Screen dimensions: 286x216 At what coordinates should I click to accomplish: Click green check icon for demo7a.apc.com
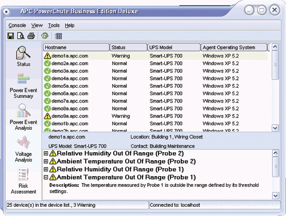coord(47,101)
